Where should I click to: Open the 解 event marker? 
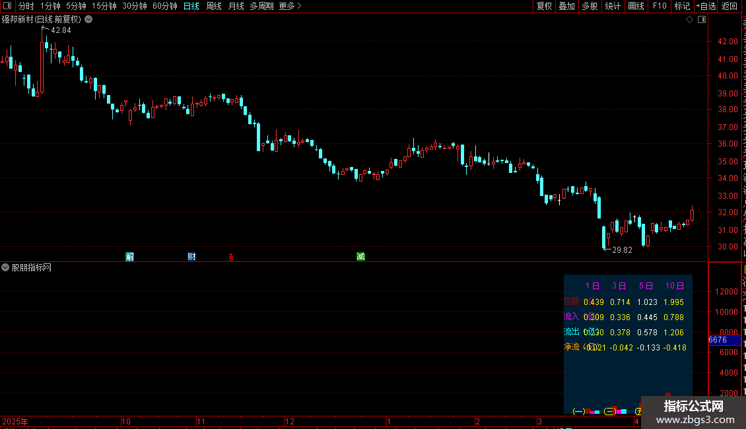129,257
